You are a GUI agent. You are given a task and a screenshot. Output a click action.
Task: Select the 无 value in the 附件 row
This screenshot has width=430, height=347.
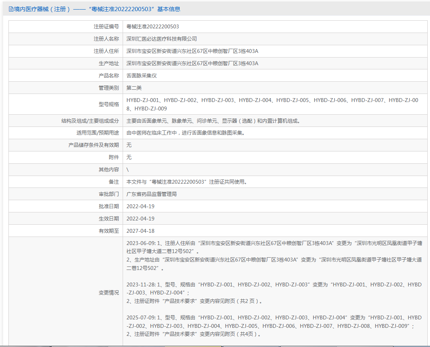click(x=129, y=158)
